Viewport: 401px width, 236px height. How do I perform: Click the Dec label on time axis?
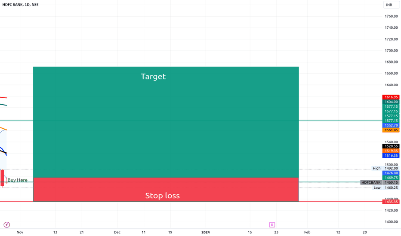117,232
